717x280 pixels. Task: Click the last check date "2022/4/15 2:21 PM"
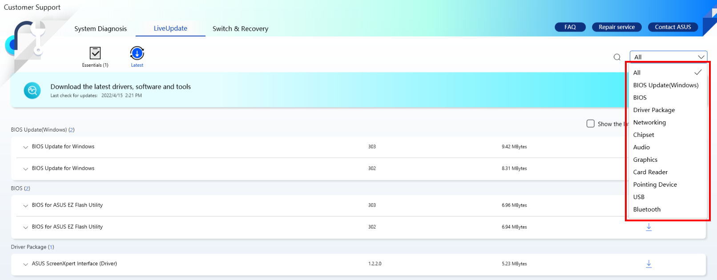point(121,96)
